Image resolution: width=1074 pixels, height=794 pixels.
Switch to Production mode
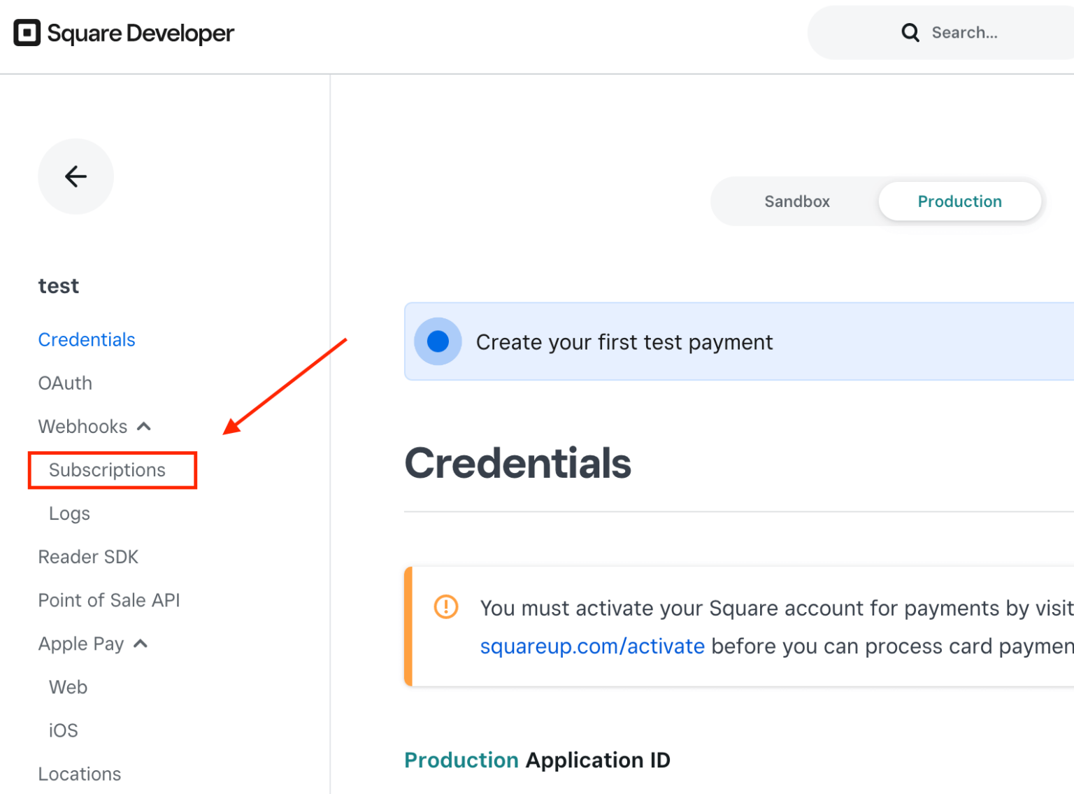click(x=959, y=201)
